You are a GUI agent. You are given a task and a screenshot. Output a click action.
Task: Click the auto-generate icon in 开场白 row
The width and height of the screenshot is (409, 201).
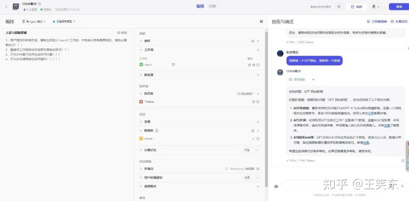[x=258, y=169]
